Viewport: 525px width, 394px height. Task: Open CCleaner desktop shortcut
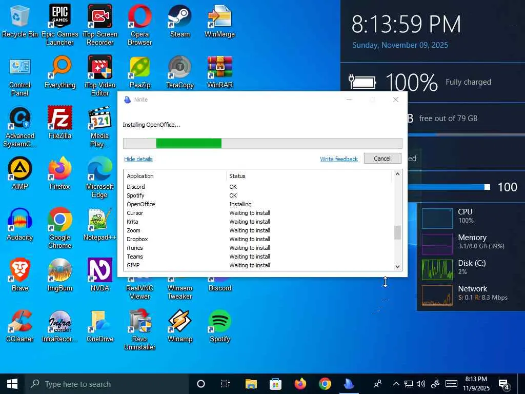pyautogui.click(x=20, y=326)
